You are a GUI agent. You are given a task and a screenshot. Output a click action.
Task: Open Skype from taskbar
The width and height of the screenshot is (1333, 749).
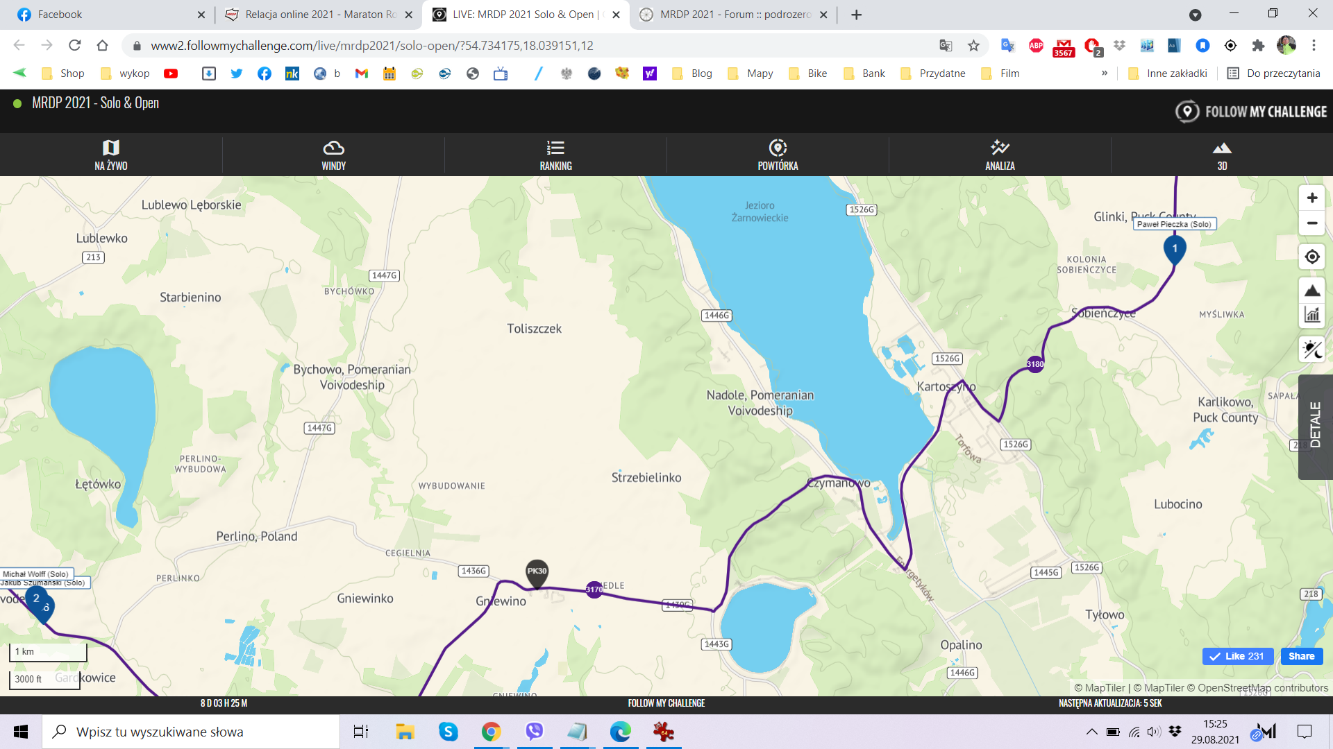pyautogui.click(x=448, y=732)
